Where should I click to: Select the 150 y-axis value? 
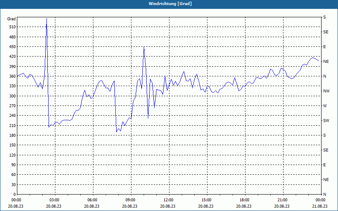[13, 145]
